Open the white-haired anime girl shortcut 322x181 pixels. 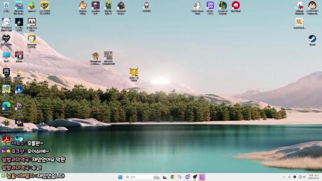click(x=6, y=22)
